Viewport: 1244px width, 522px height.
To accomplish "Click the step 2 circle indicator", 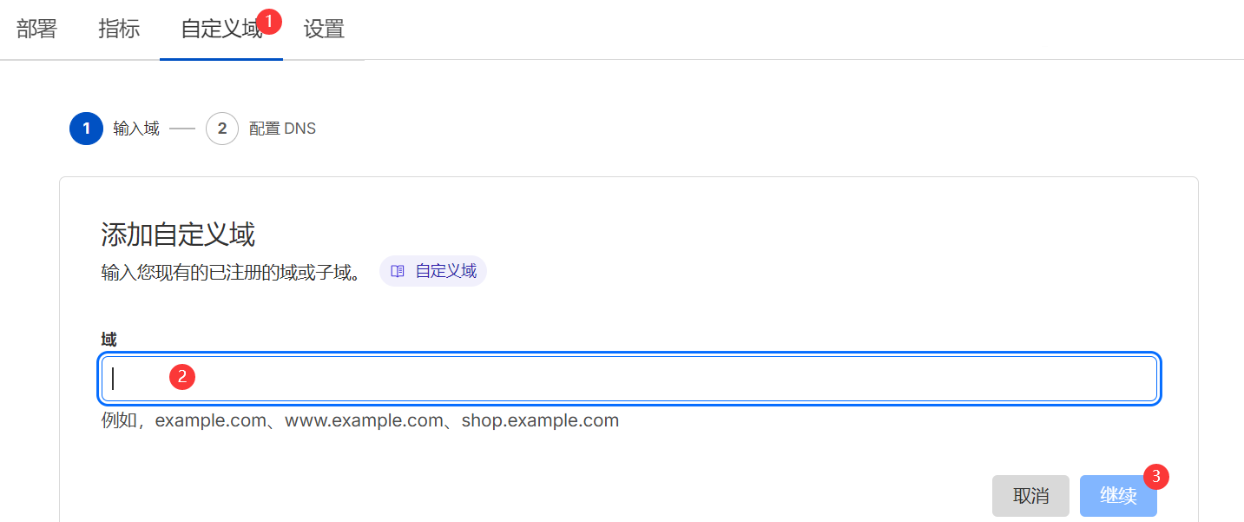I will (x=222, y=129).
